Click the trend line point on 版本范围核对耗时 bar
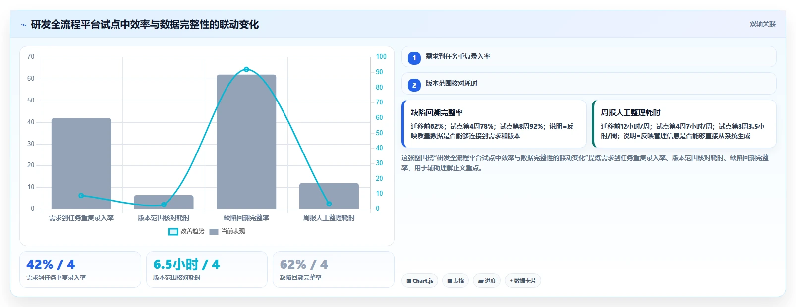This screenshot has width=796, height=307. click(x=164, y=205)
